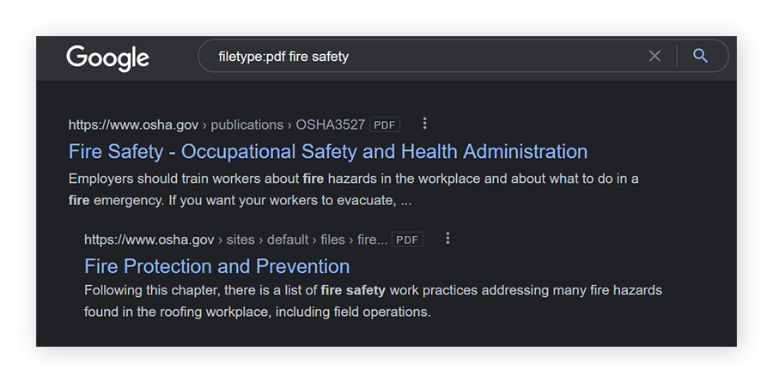Screen dimensions: 773x382
Task: Open Fire Safety - Occupational Safety and Health Administration
Action: [328, 152]
